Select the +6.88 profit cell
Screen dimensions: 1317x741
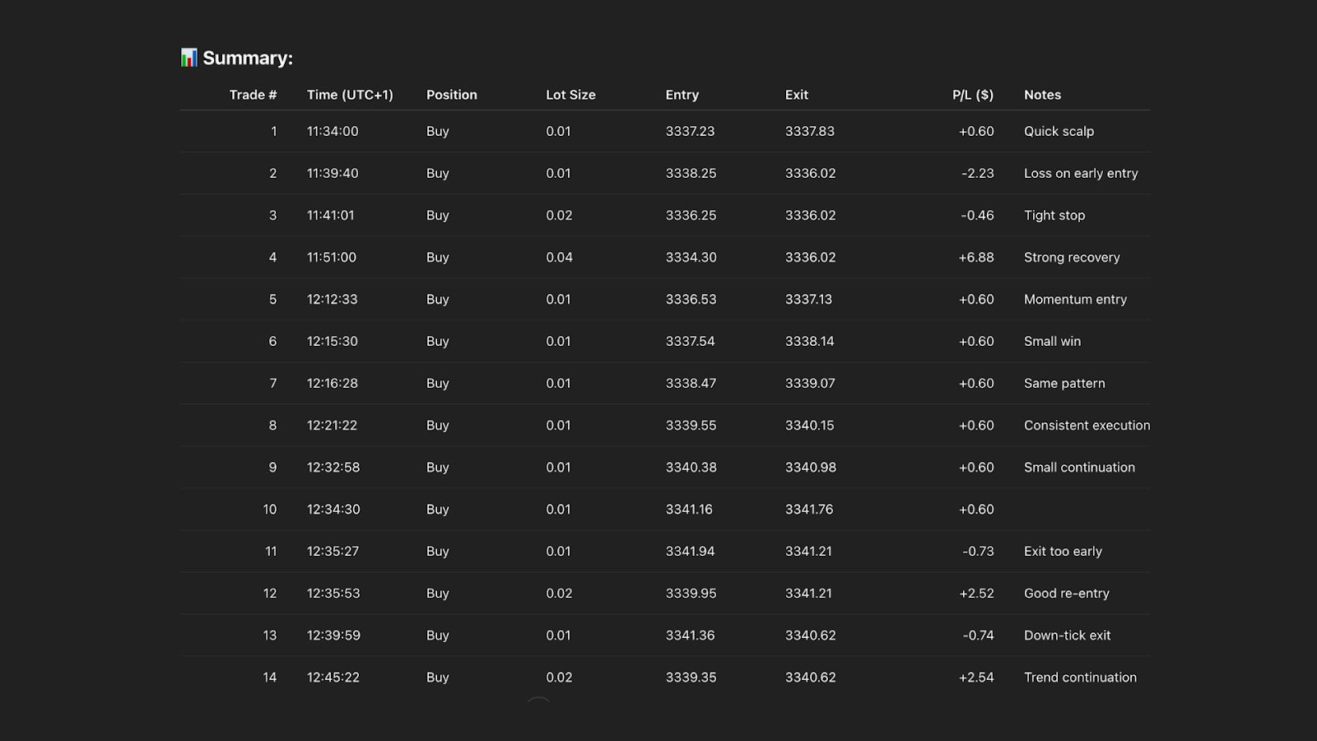(975, 257)
